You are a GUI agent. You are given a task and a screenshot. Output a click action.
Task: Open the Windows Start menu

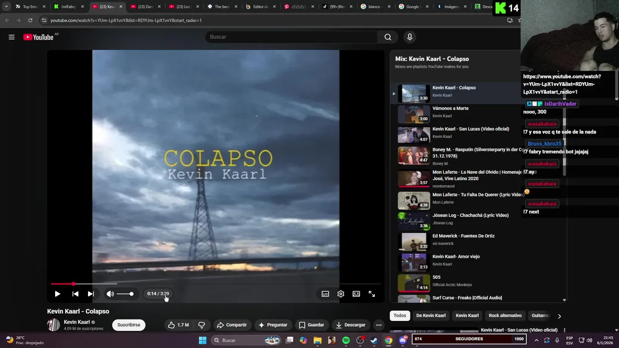tap(203, 340)
